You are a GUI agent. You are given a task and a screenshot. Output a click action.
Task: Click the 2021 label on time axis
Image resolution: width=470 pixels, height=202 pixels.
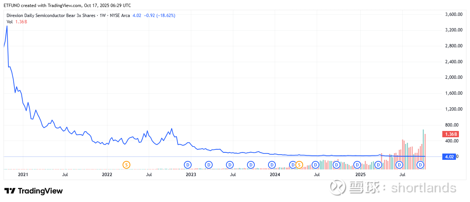click(23, 174)
